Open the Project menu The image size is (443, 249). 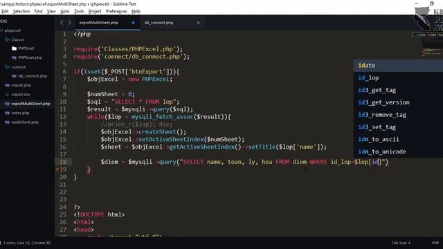(x=95, y=11)
